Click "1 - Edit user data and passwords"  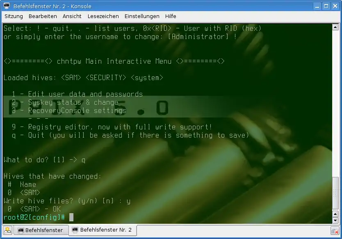(77, 94)
